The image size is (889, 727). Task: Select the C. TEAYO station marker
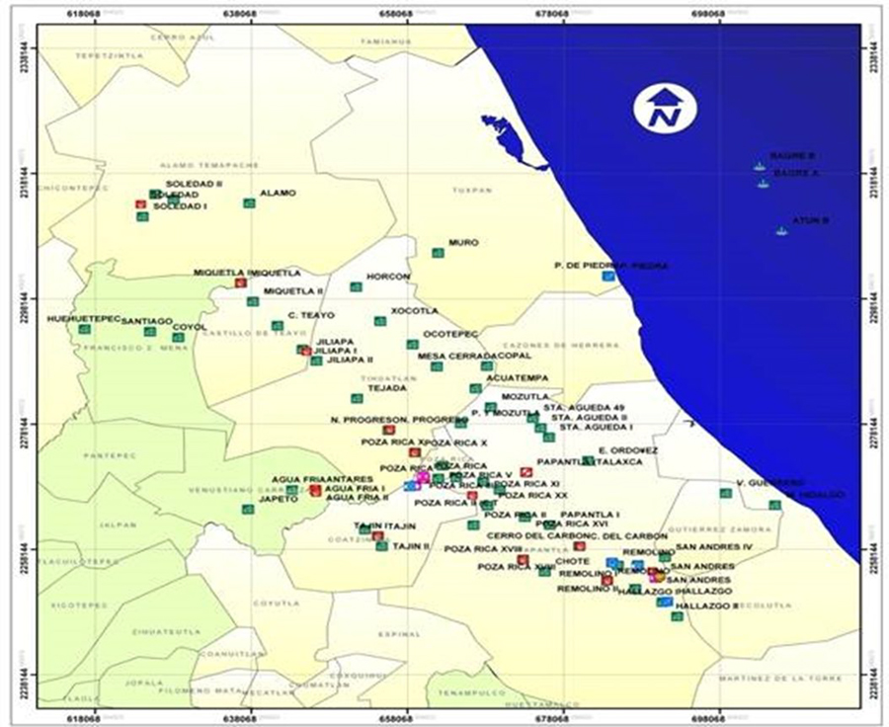click(x=278, y=326)
